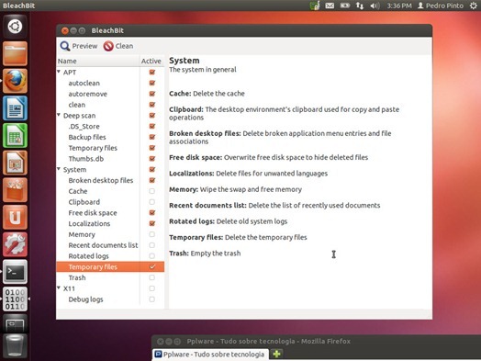Select the .DS_Store row
481x361 pixels.
[110, 127]
